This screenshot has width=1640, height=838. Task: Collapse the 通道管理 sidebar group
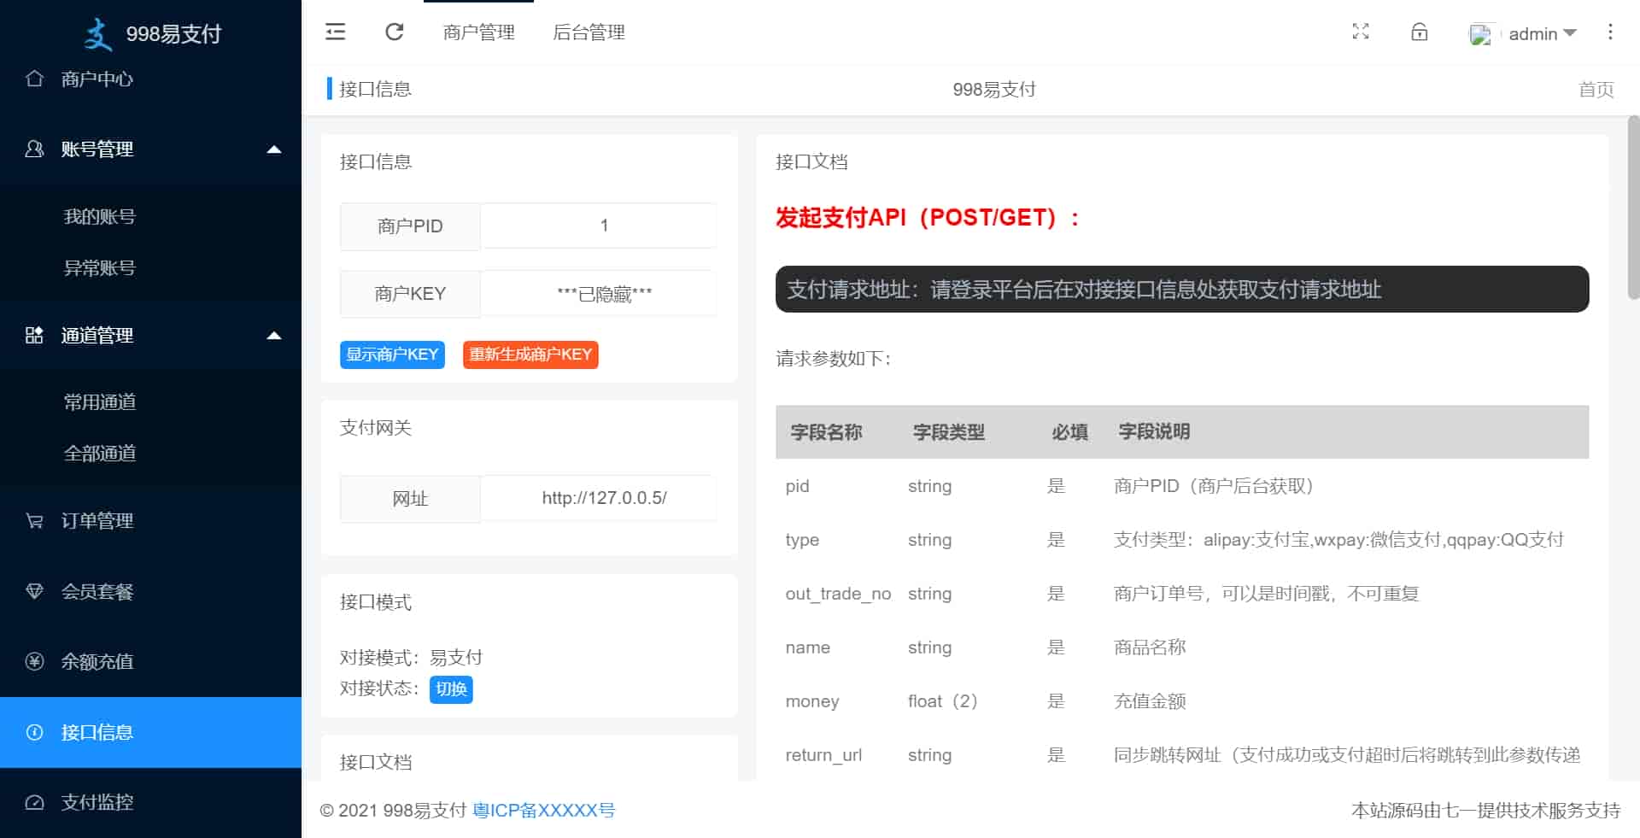(273, 336)
